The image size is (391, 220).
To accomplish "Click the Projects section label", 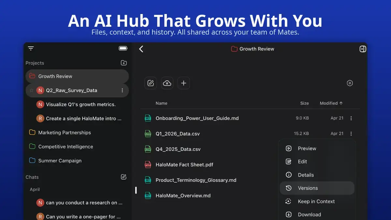I will tap(35, 63).
